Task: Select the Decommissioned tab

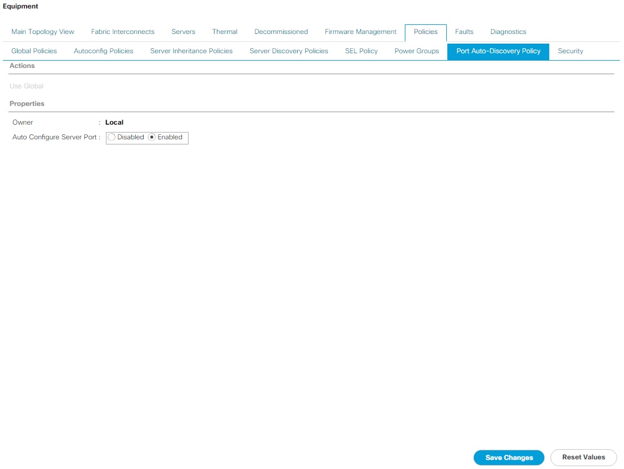Action: [x=281, y=32]
